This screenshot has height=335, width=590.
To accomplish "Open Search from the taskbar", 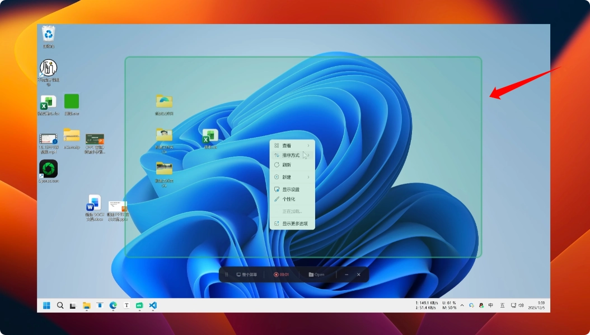I will click(x=60, y=305).
